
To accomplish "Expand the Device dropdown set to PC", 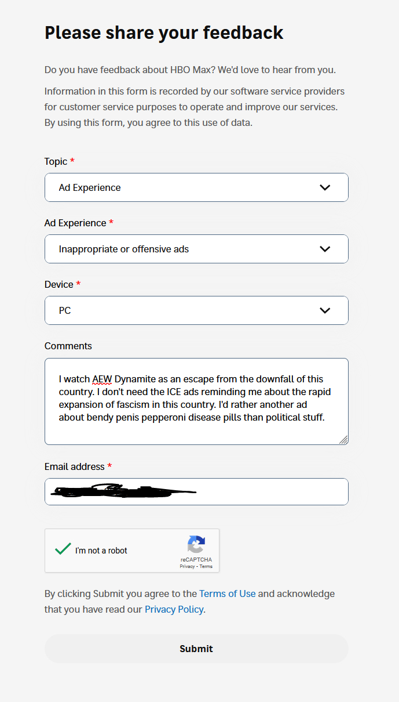I will point(185,310).
